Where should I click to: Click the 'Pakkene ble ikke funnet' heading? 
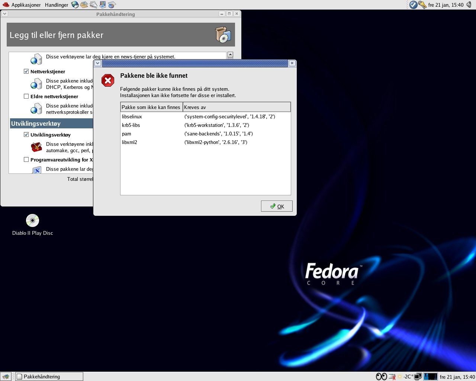coord(154,76)
